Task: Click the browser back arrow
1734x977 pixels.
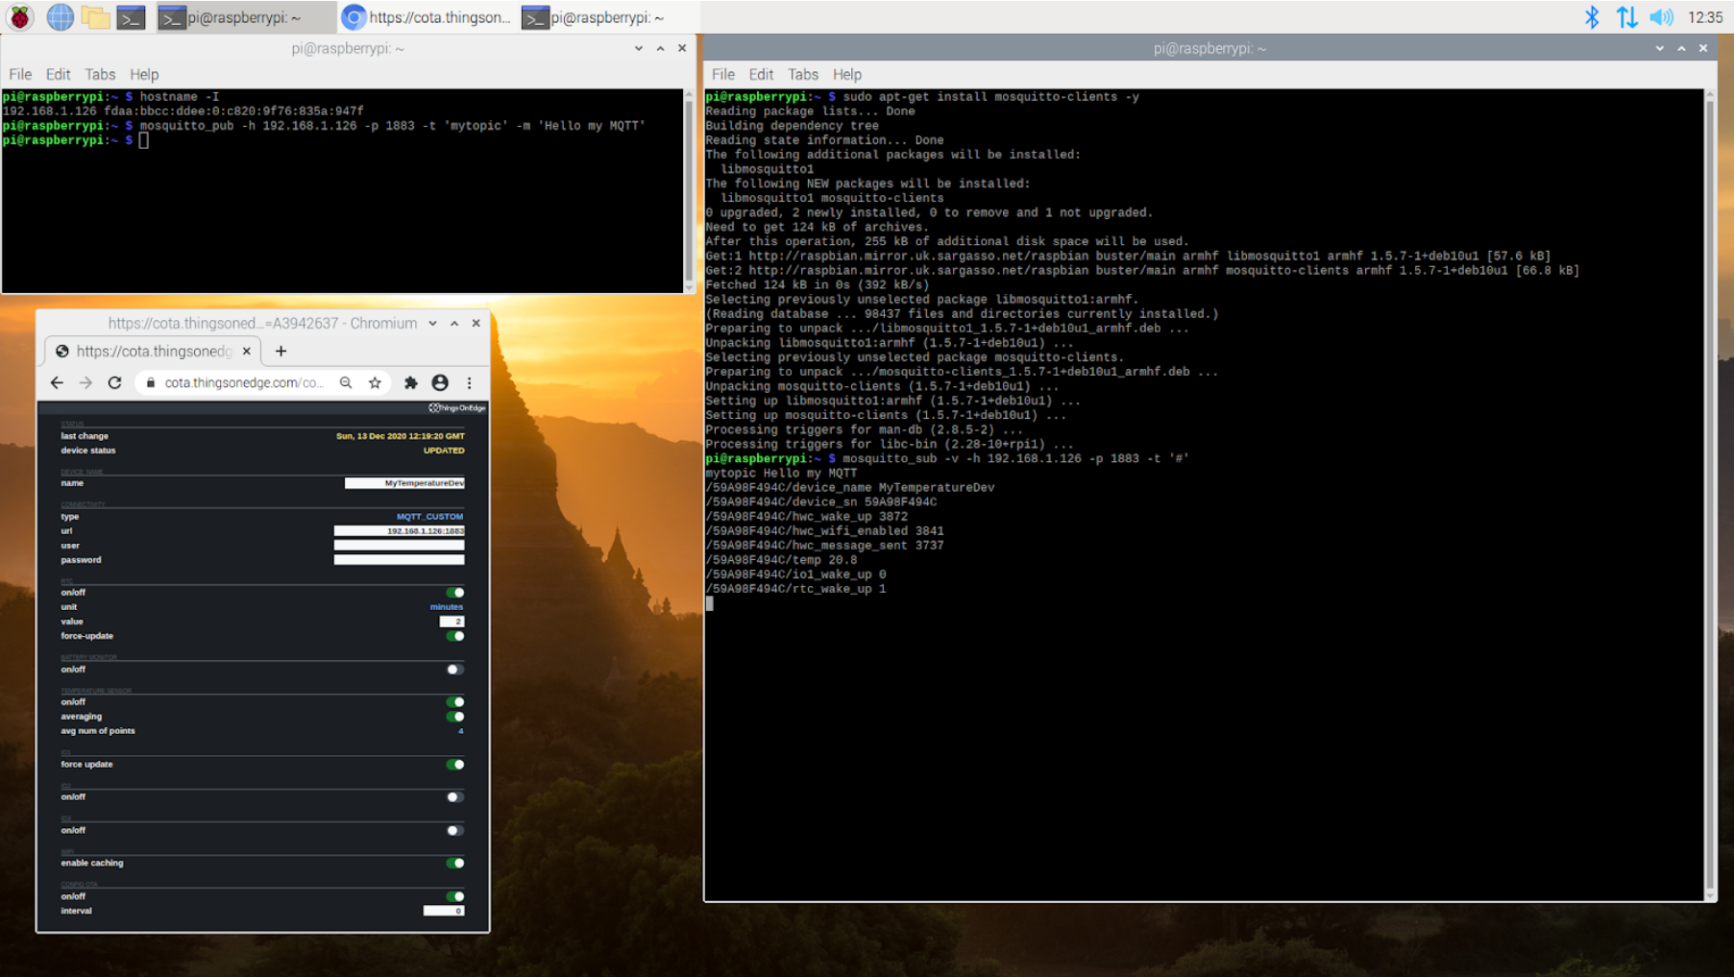Action: (57, 382)
